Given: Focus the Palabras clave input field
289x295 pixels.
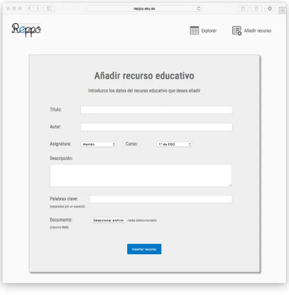Looking at the screenshot, I should tap(161, 199).
